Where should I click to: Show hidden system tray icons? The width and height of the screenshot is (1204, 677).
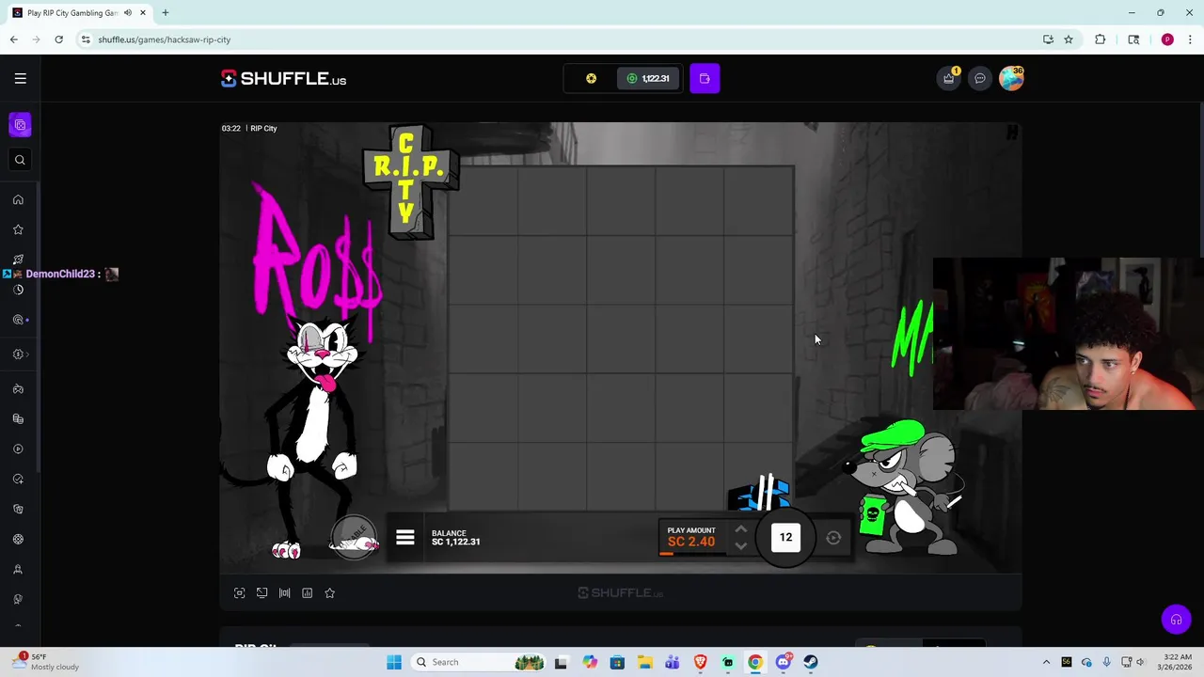1046,662
